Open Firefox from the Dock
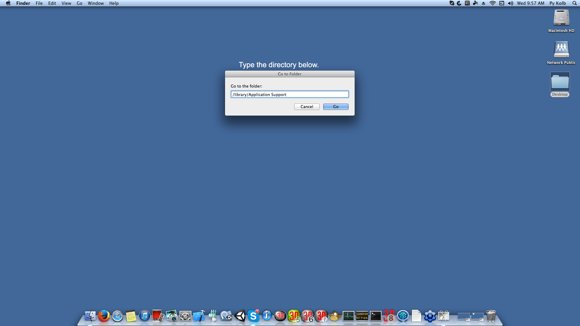 click(x=104, y=316)
